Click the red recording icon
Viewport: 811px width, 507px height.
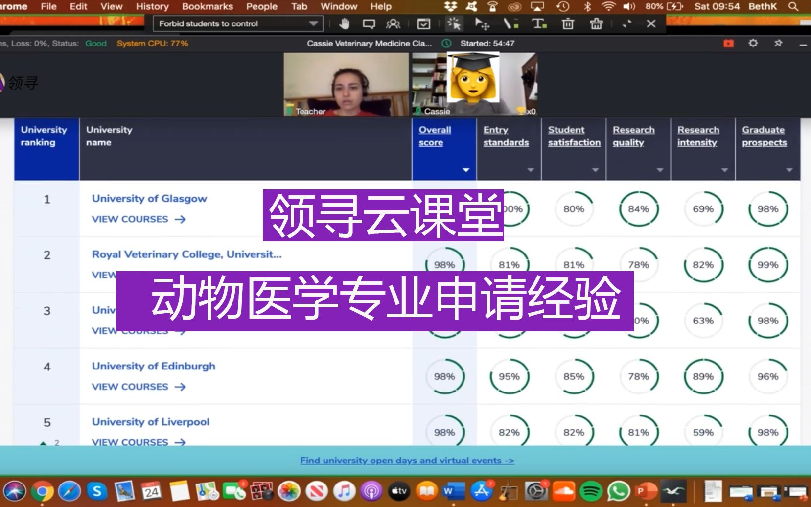coord(729,44)
